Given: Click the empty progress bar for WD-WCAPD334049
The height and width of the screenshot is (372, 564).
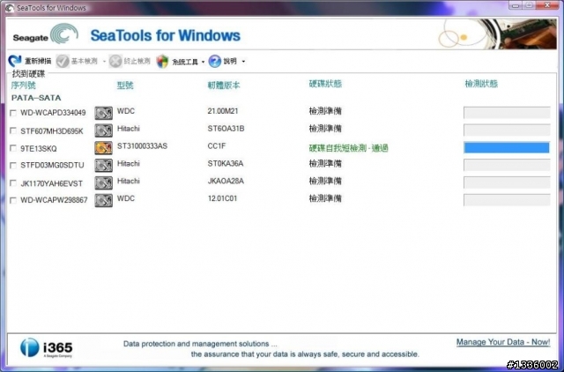Looking at the screenshot, I should click(x=507, y=113).
